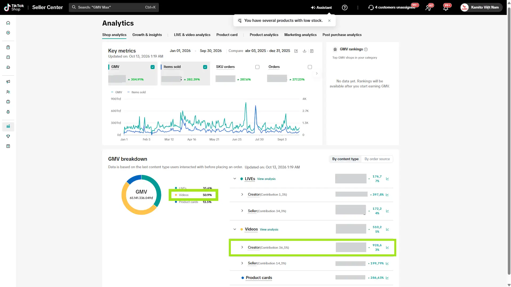Open the Kamito Việt Nam account menu

point(481,7)
